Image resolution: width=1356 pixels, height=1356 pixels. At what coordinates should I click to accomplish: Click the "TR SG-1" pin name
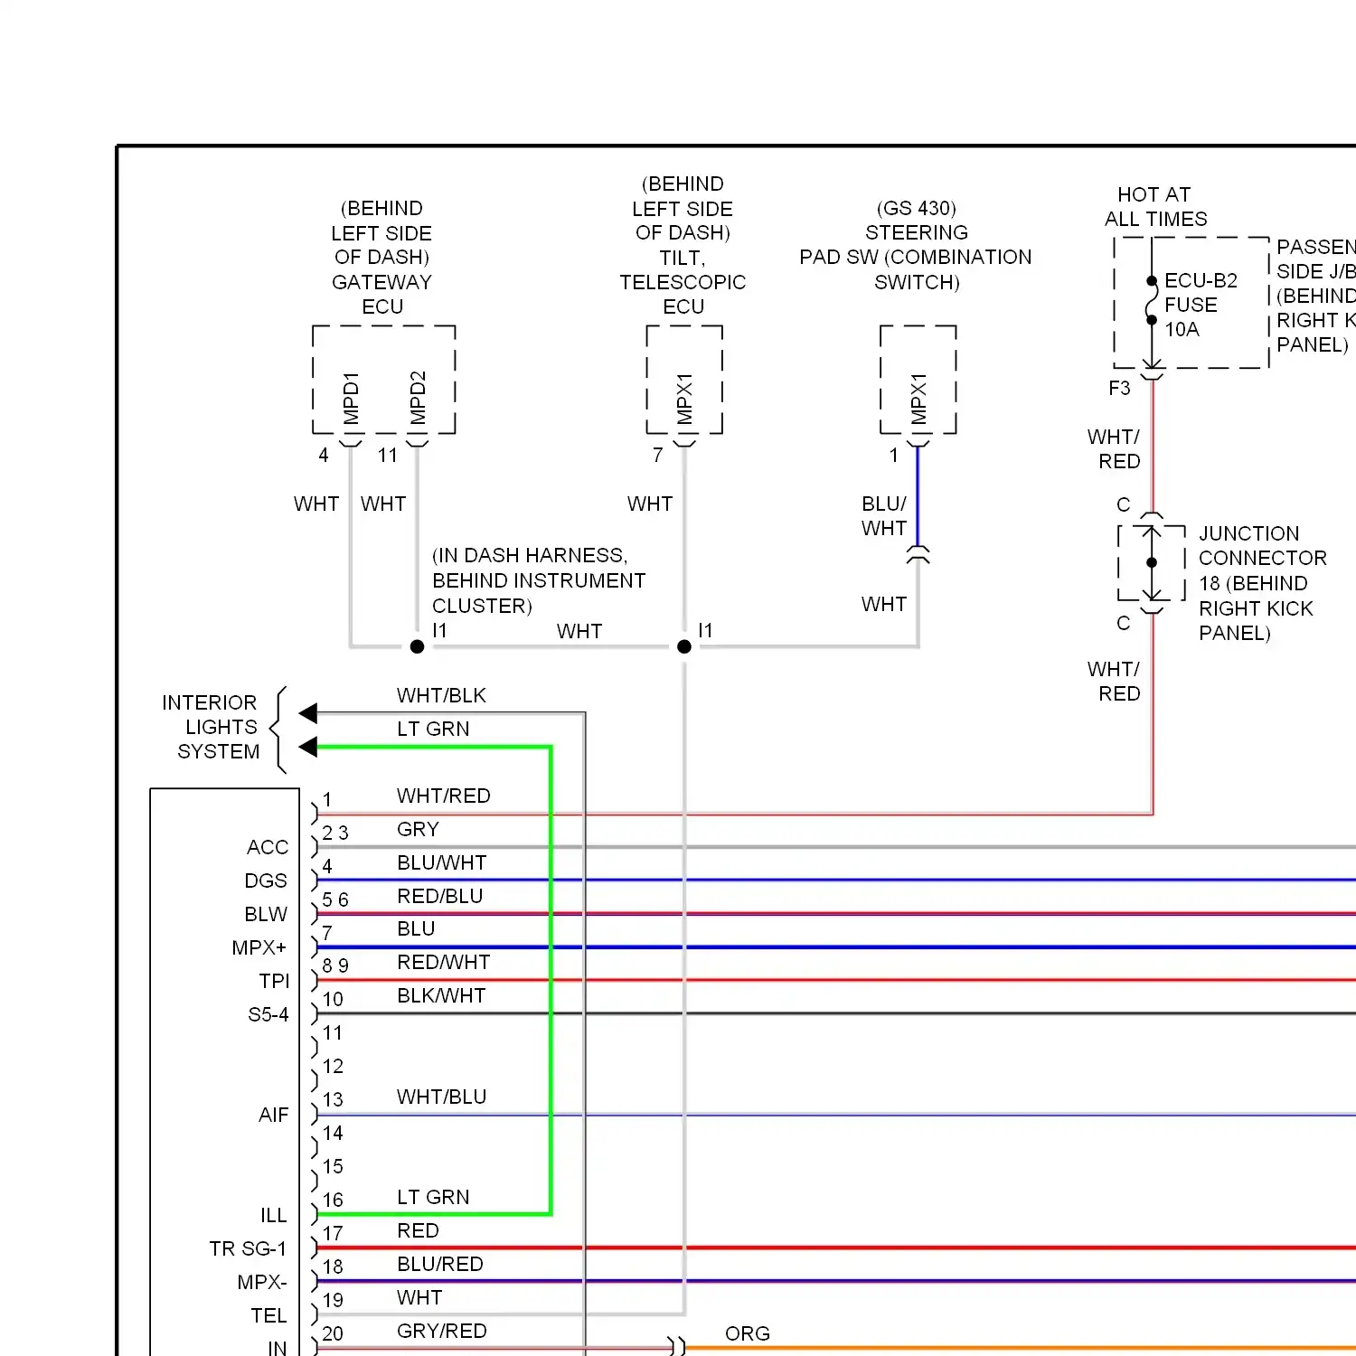[x=248, y=1248]
